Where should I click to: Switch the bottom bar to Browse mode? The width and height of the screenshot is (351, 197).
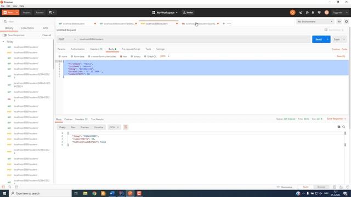click(321, 187)
